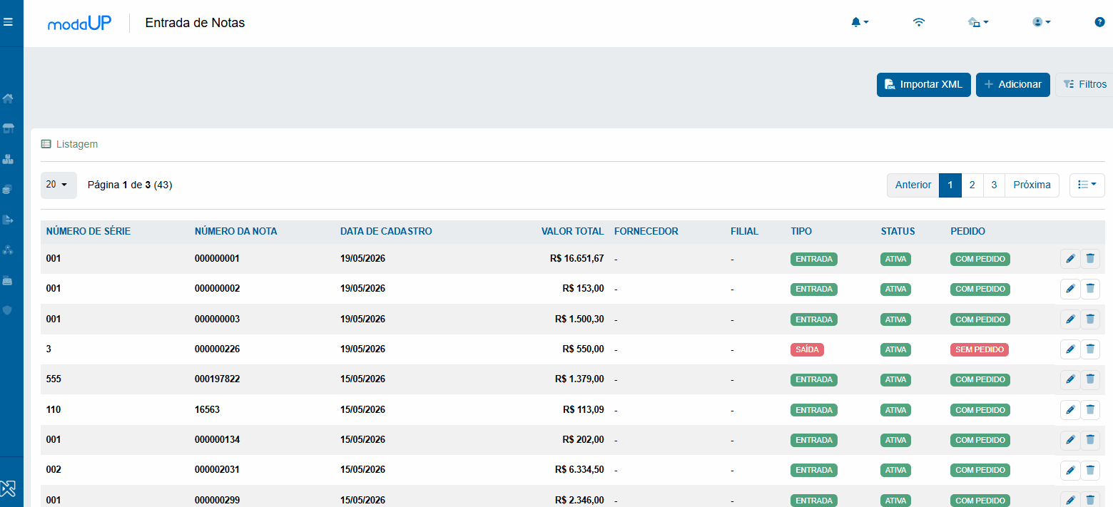
Task: Click the COM PEDIDO badge on nota 16563
Action: pos(980,410)
